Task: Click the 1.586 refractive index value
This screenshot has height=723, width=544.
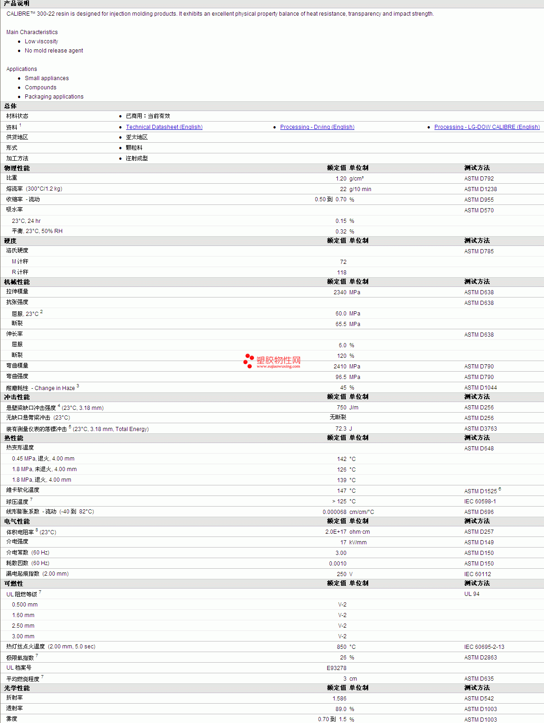Action: 340,699
